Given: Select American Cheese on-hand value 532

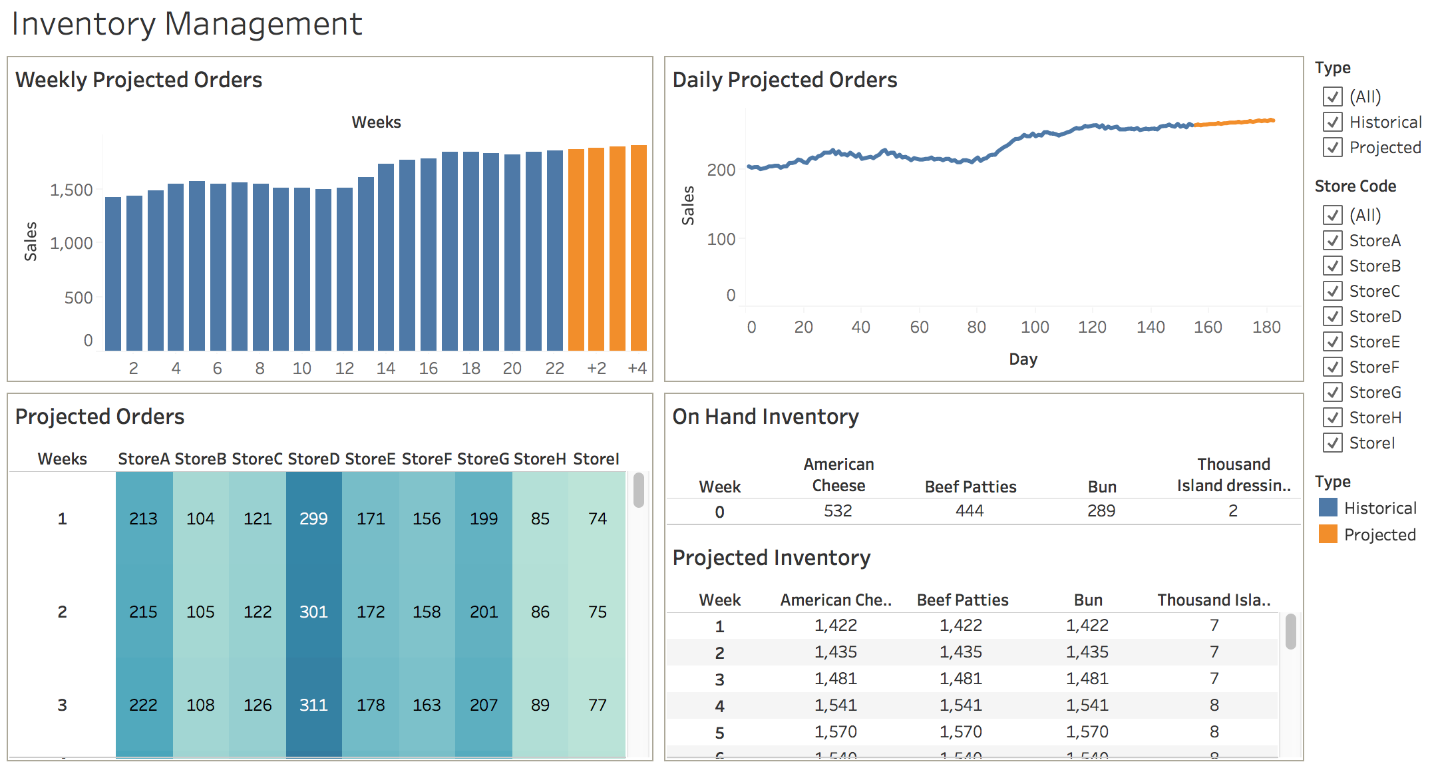Looking at the screenshot, I should click(838, 510).
